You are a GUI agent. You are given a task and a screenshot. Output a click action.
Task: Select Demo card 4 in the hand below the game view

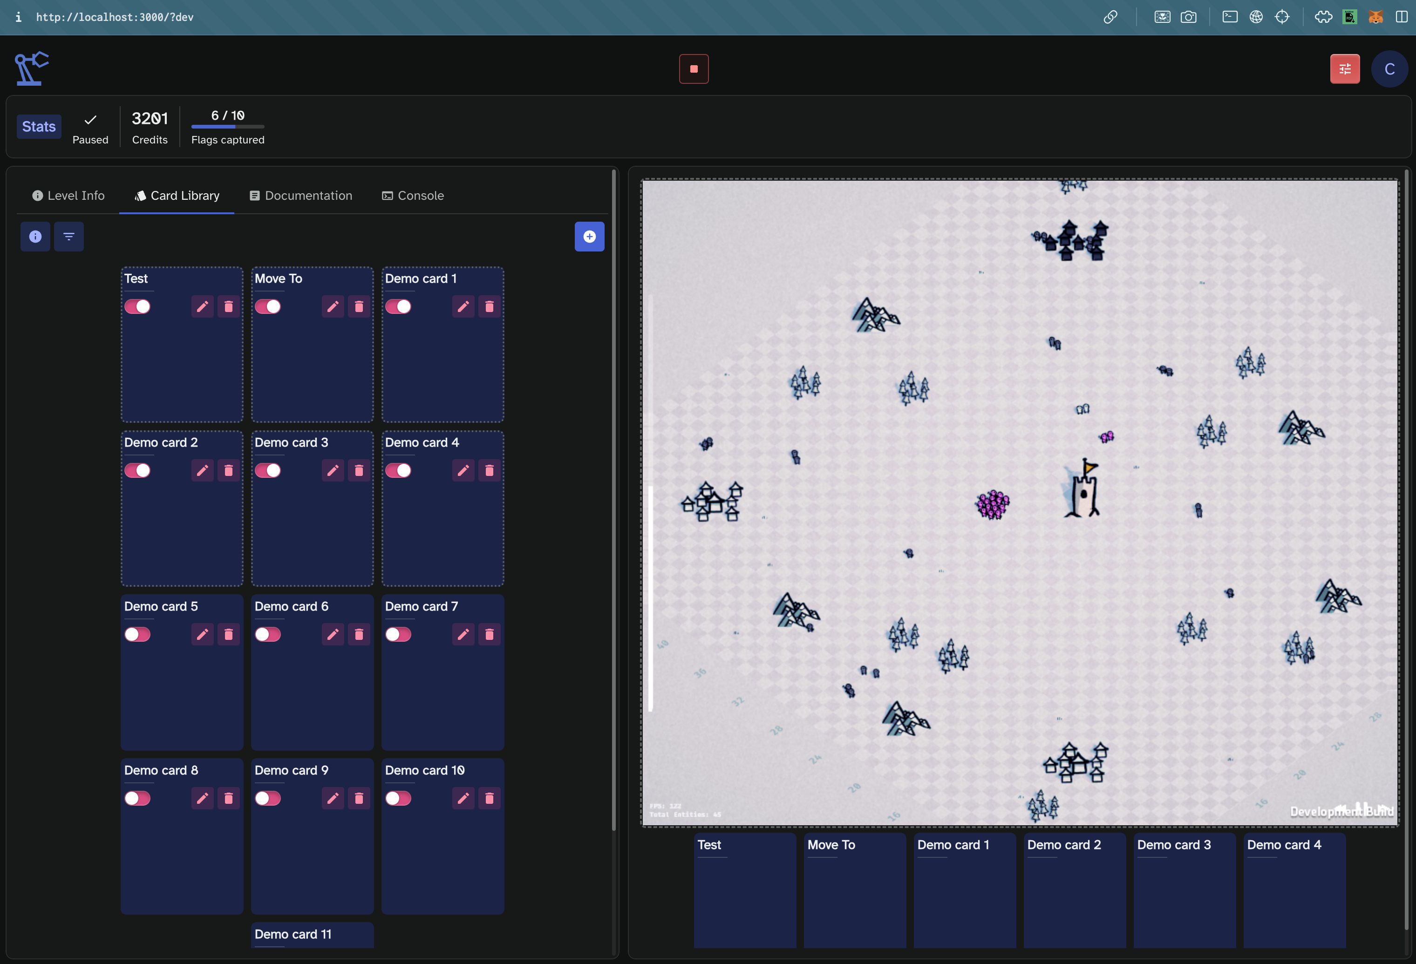pyautogui.click(x=1294, y=891)
